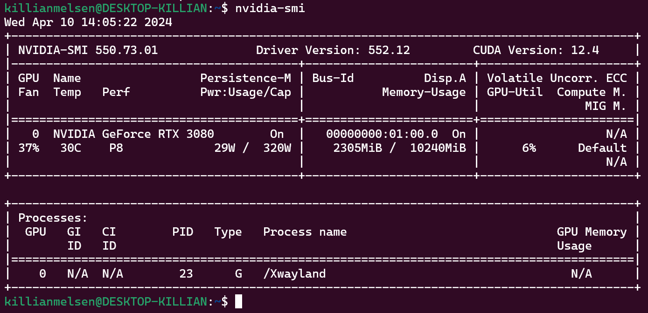
Task: Click the CUDA Version 12.4 text
Action: [x=536, y=50]
